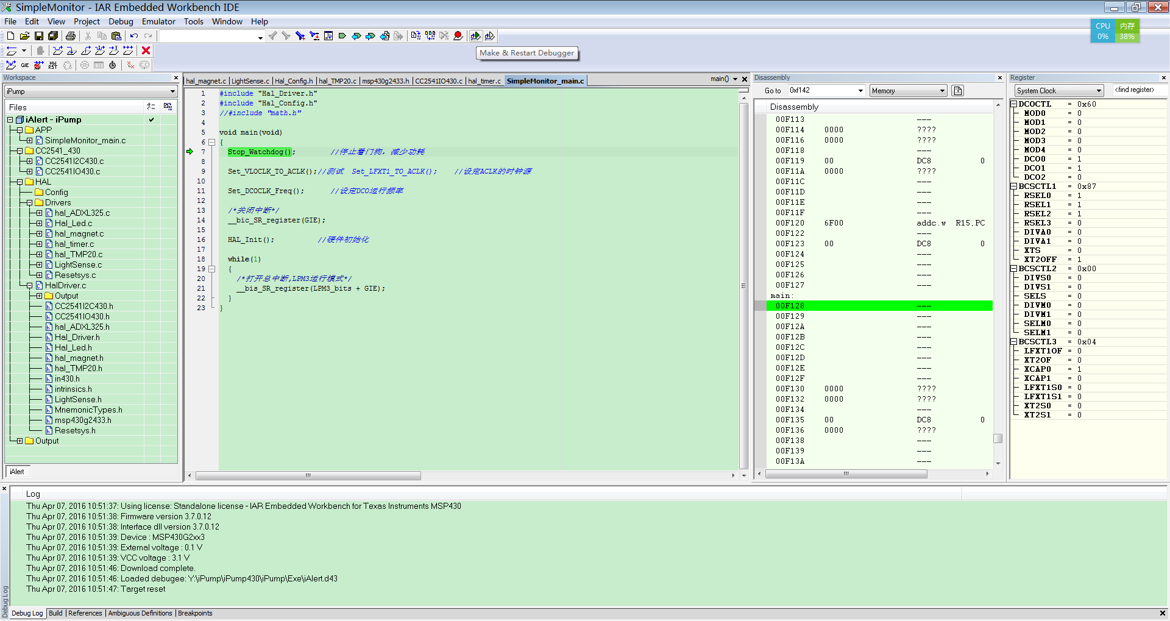
Task: Switch to the hal_timer.c editor tab
Action: (x=484, y=81)
